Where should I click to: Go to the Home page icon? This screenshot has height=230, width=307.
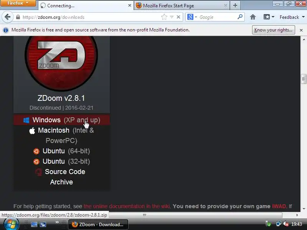point(253,17)
